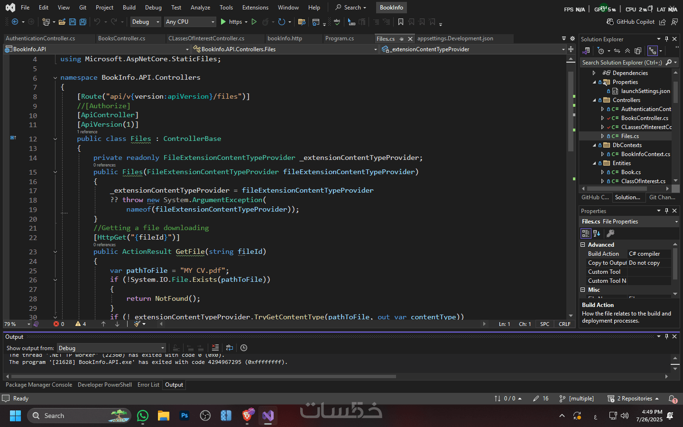Click the New Item toolbar icon

(46, 22)
